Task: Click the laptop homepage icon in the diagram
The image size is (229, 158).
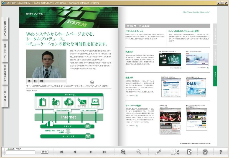Action: (95, 102)
